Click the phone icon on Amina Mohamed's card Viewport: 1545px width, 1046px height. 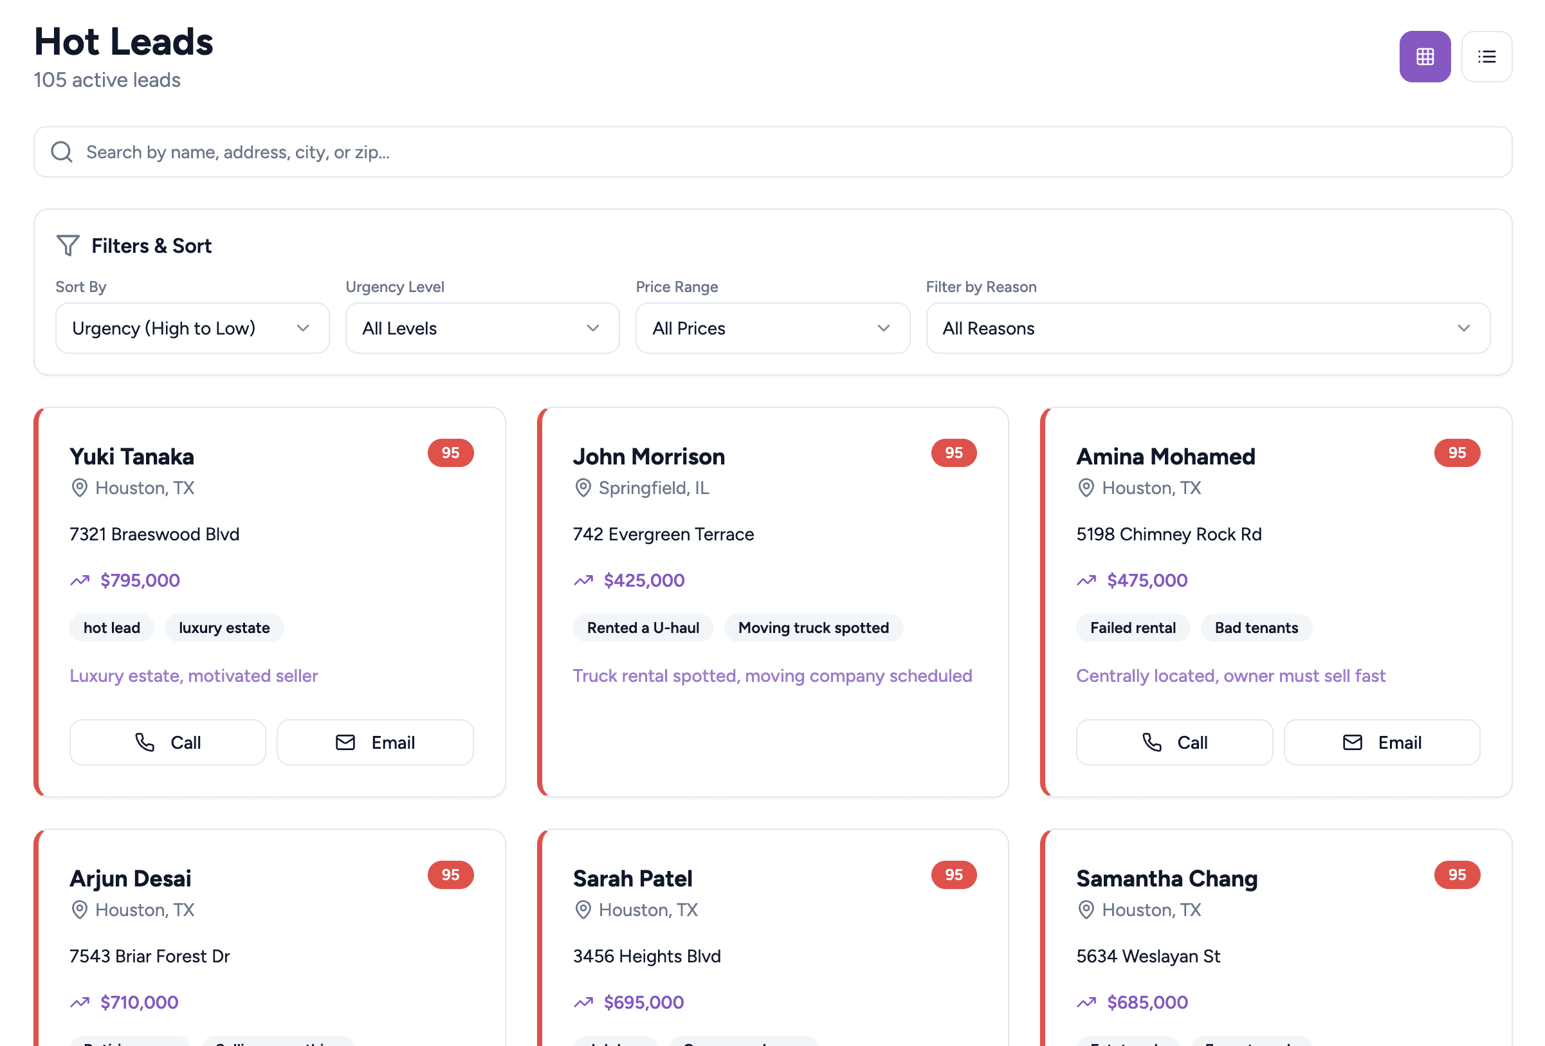click(1151, 742)
